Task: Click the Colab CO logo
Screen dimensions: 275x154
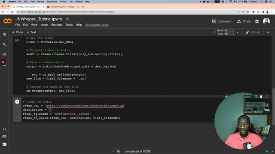Action: click(8, 21)
